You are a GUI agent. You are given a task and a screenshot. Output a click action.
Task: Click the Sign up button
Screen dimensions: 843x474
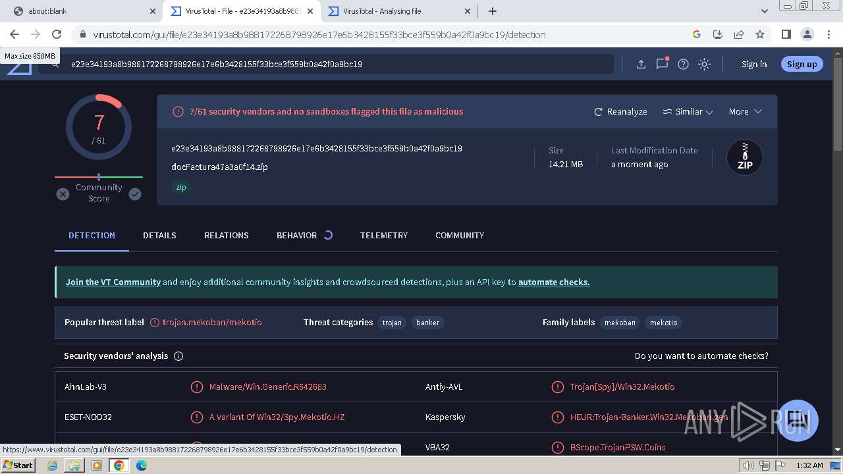click(802, 64)
